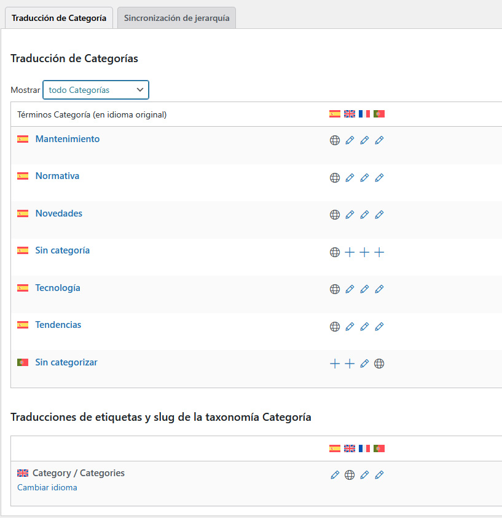Image resolution: width=502 pixels, height=518 pixels.
Task: Add French translation for Sin categoría
Action: [x=364, y=252]
